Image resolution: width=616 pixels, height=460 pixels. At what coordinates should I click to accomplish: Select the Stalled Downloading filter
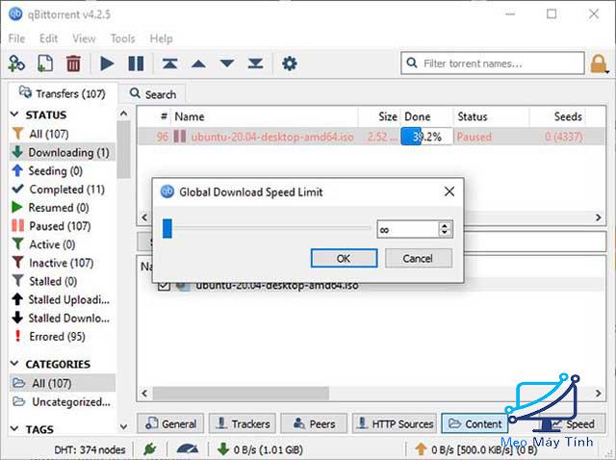coord(62,319)
